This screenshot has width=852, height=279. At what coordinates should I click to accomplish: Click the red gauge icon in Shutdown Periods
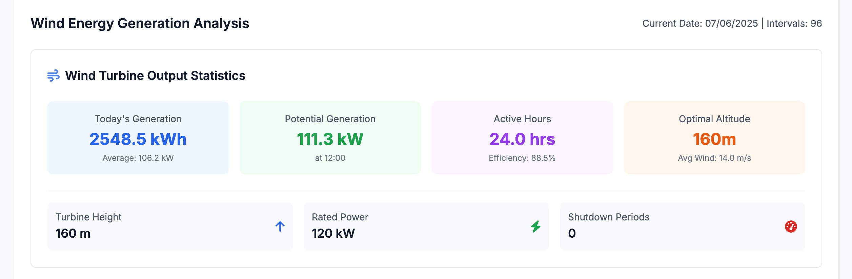pyautogui.click(x=791, y=227)
